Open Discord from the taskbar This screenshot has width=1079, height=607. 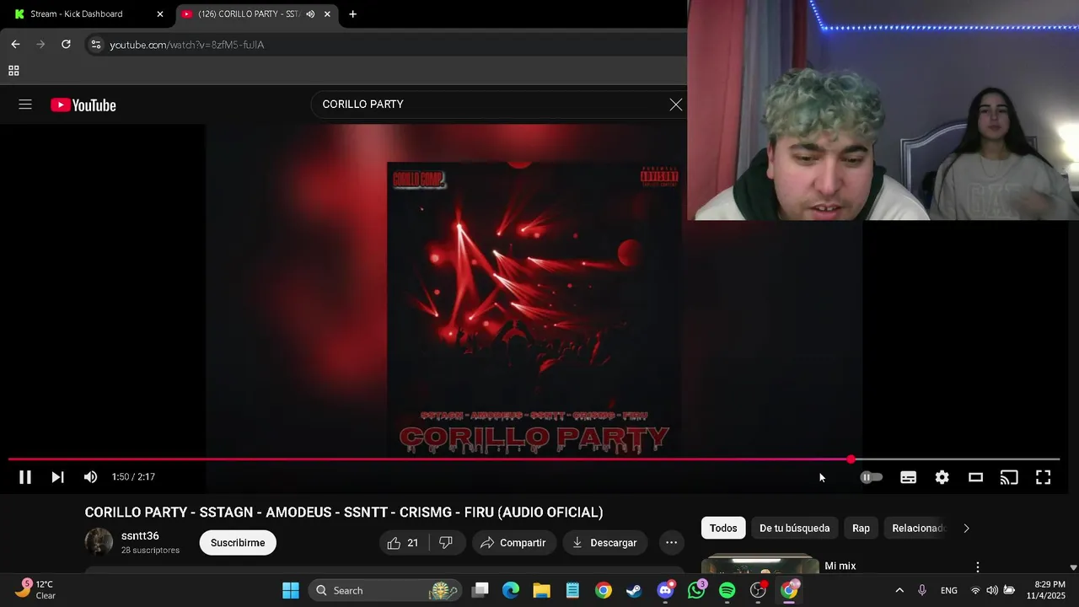point(665,590)
